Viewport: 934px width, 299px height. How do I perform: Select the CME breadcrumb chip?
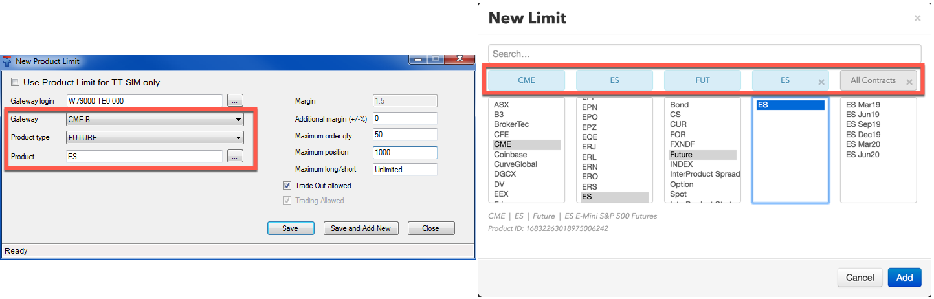click(x=526, y=80)
